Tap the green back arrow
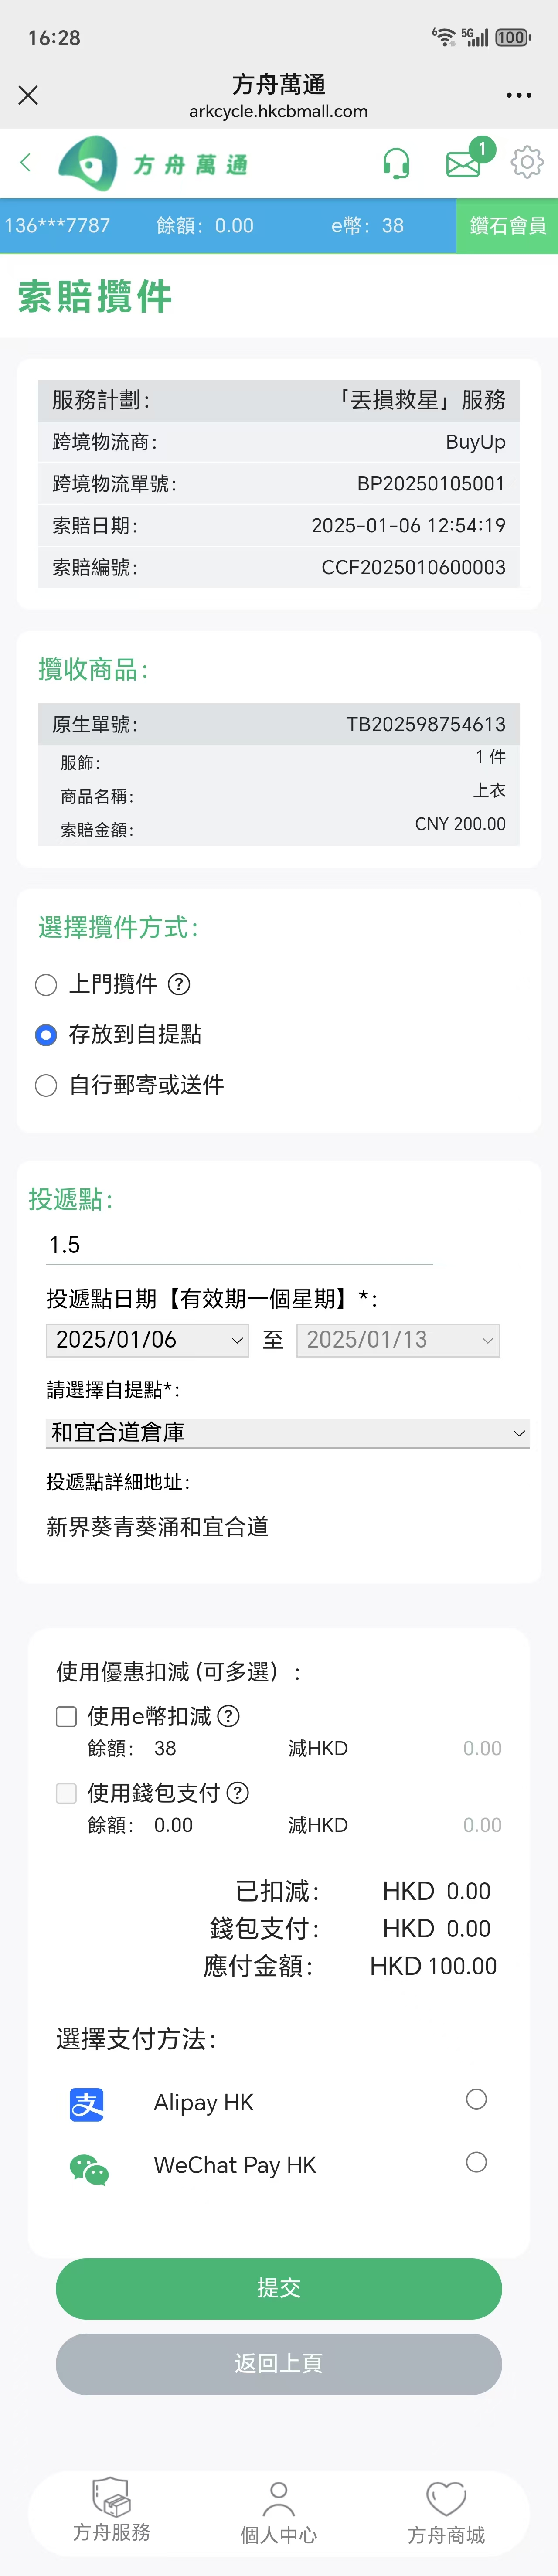Image resolution: width=558 pixels, height=2576 pixels. tap(25, 162)
